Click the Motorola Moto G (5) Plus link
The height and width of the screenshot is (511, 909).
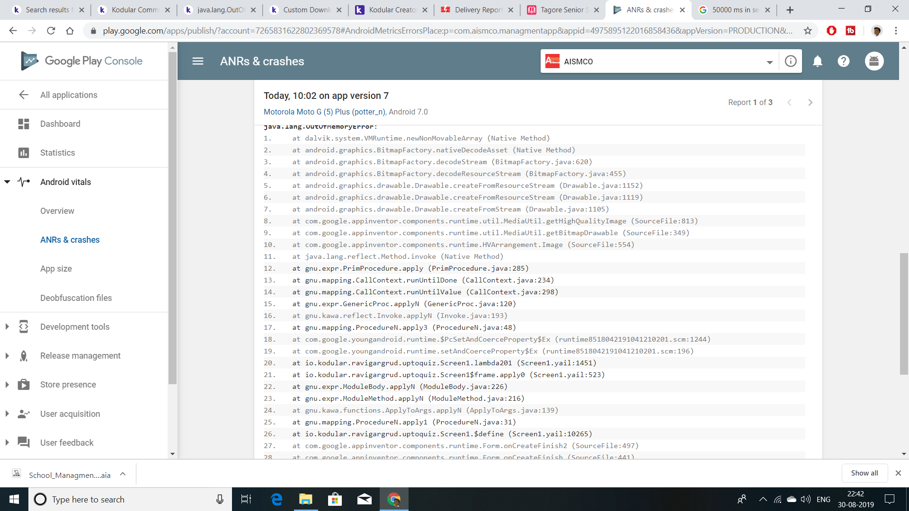(324, 112)
